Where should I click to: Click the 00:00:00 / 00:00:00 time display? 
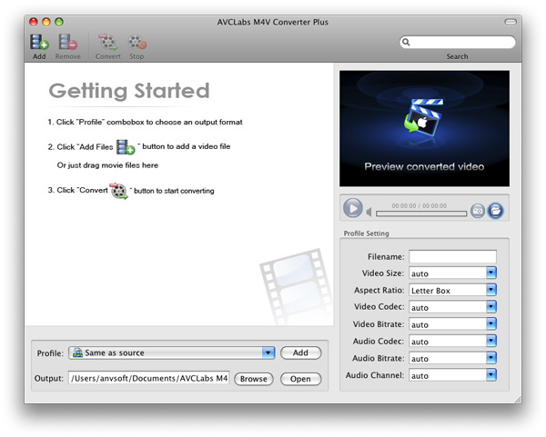420,206
